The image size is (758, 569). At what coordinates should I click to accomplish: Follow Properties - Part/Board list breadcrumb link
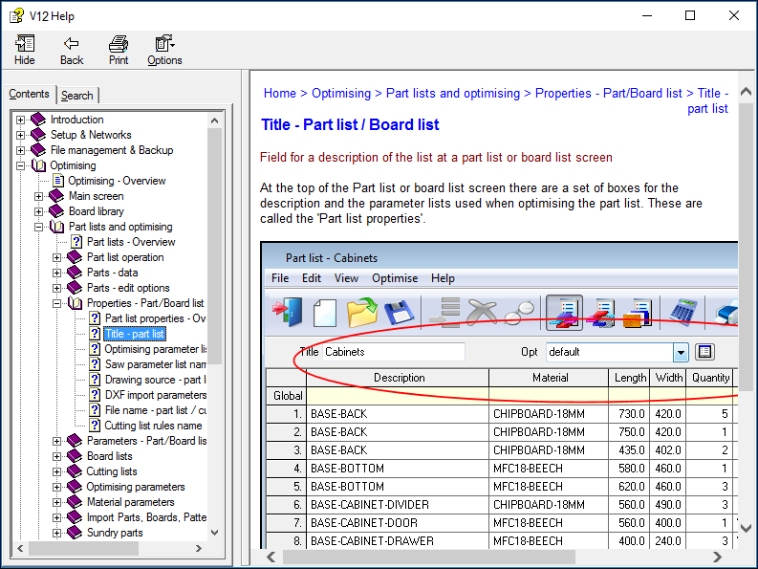[x=608, y=93]
